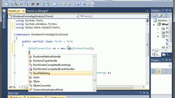Click Solution Explorer Refresh icon
This screenshot has width=175, height=98.
point(165,16)
